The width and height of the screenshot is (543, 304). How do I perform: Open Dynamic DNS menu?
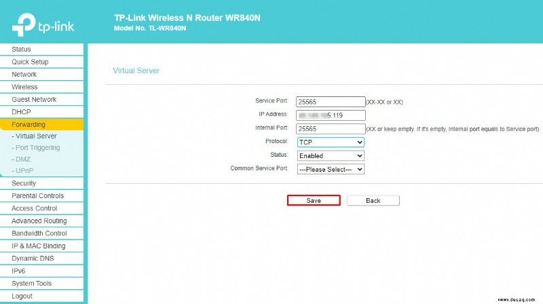click(x=41, y=259)
